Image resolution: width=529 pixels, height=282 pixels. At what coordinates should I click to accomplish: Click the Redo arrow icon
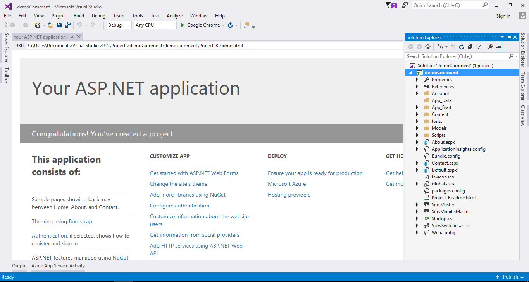coord(93,25)
